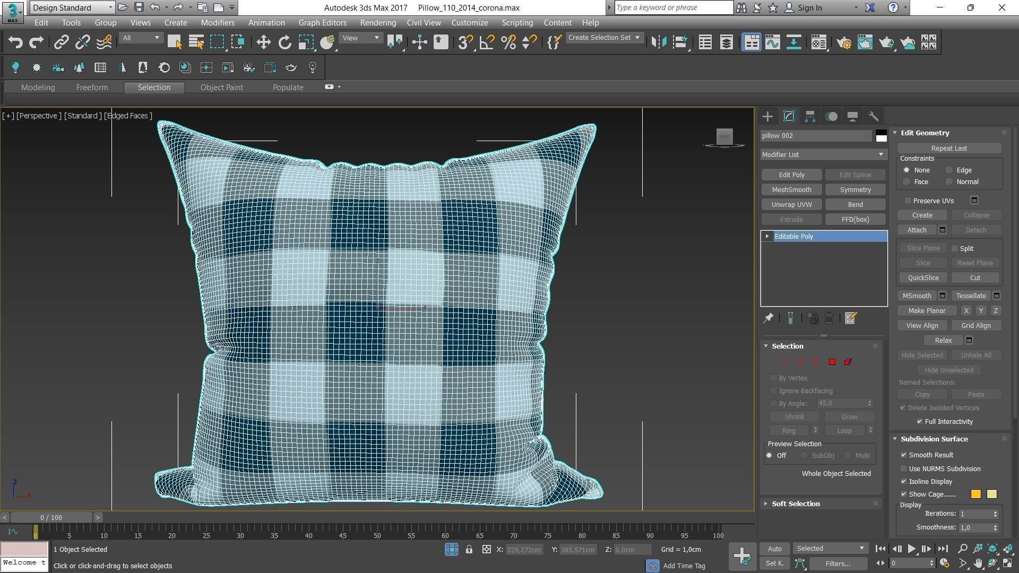Toggle the Show Cage checkbox
The width and height of the screenshot is (1019, 573).
coord(904,494)
